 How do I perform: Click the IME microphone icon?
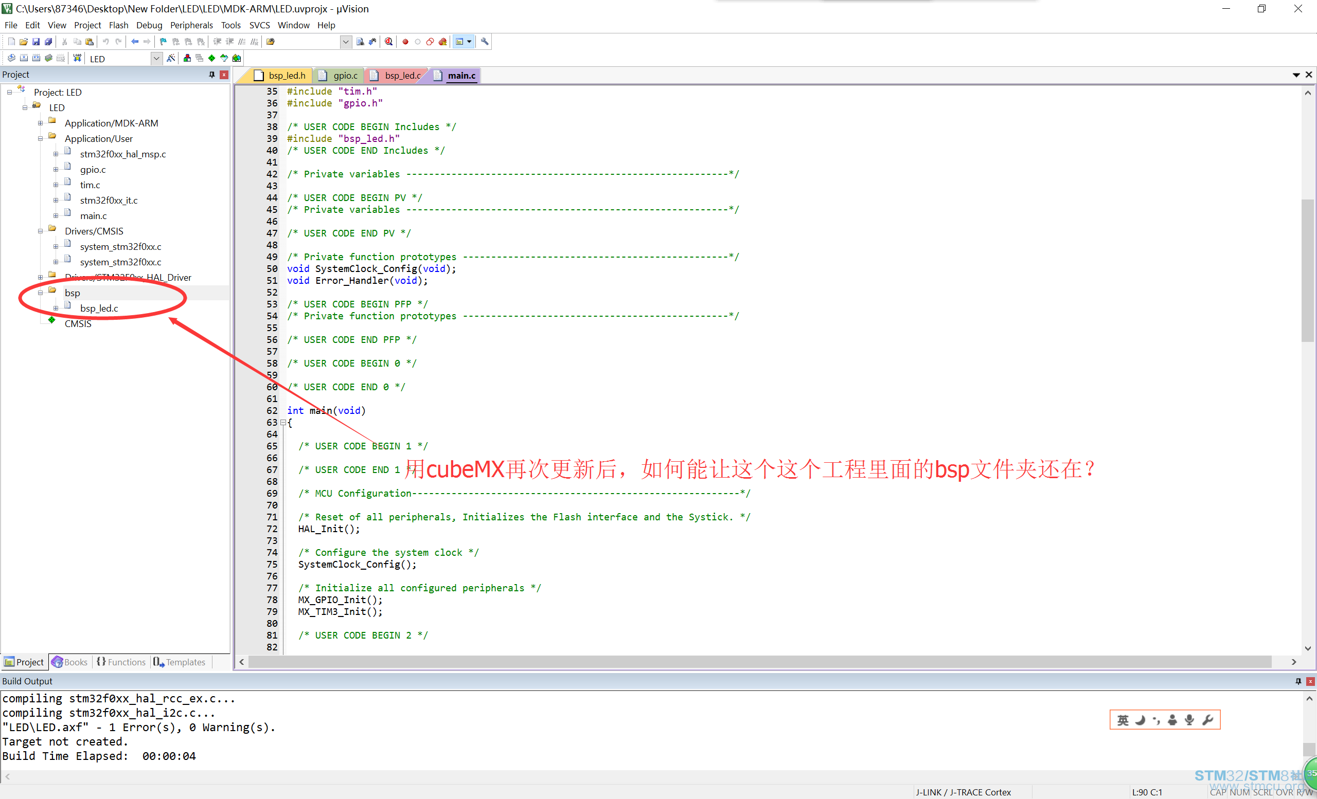coord(1189,720)
